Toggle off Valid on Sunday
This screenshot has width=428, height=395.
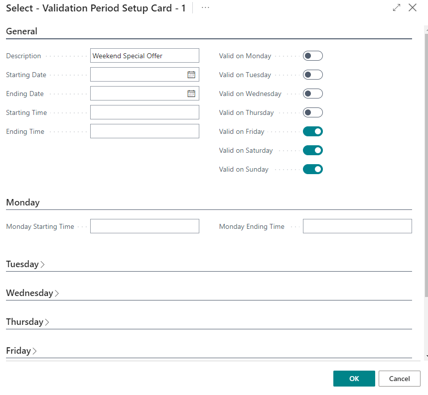(x=313, y=169)
